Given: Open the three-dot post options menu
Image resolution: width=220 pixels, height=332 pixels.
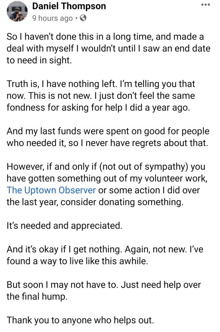Looking at the screenshot, I should click(206, 5).
